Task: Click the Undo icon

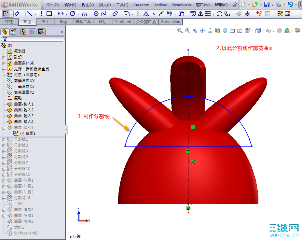Action: tap(290, 5)
